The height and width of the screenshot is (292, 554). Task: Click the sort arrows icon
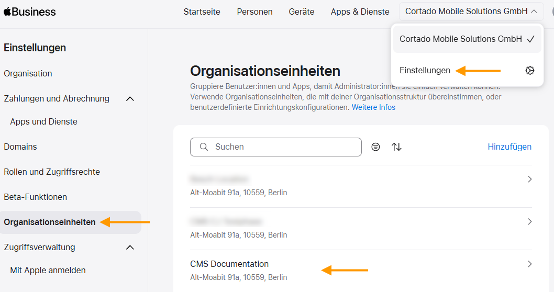396,147
